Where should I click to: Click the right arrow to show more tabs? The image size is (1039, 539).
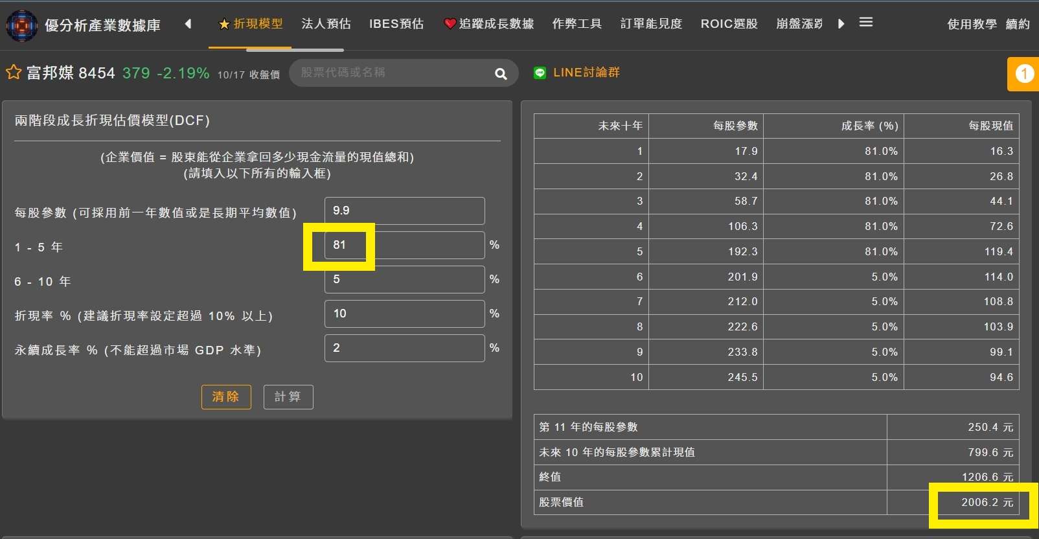click(x=841, y=24)
